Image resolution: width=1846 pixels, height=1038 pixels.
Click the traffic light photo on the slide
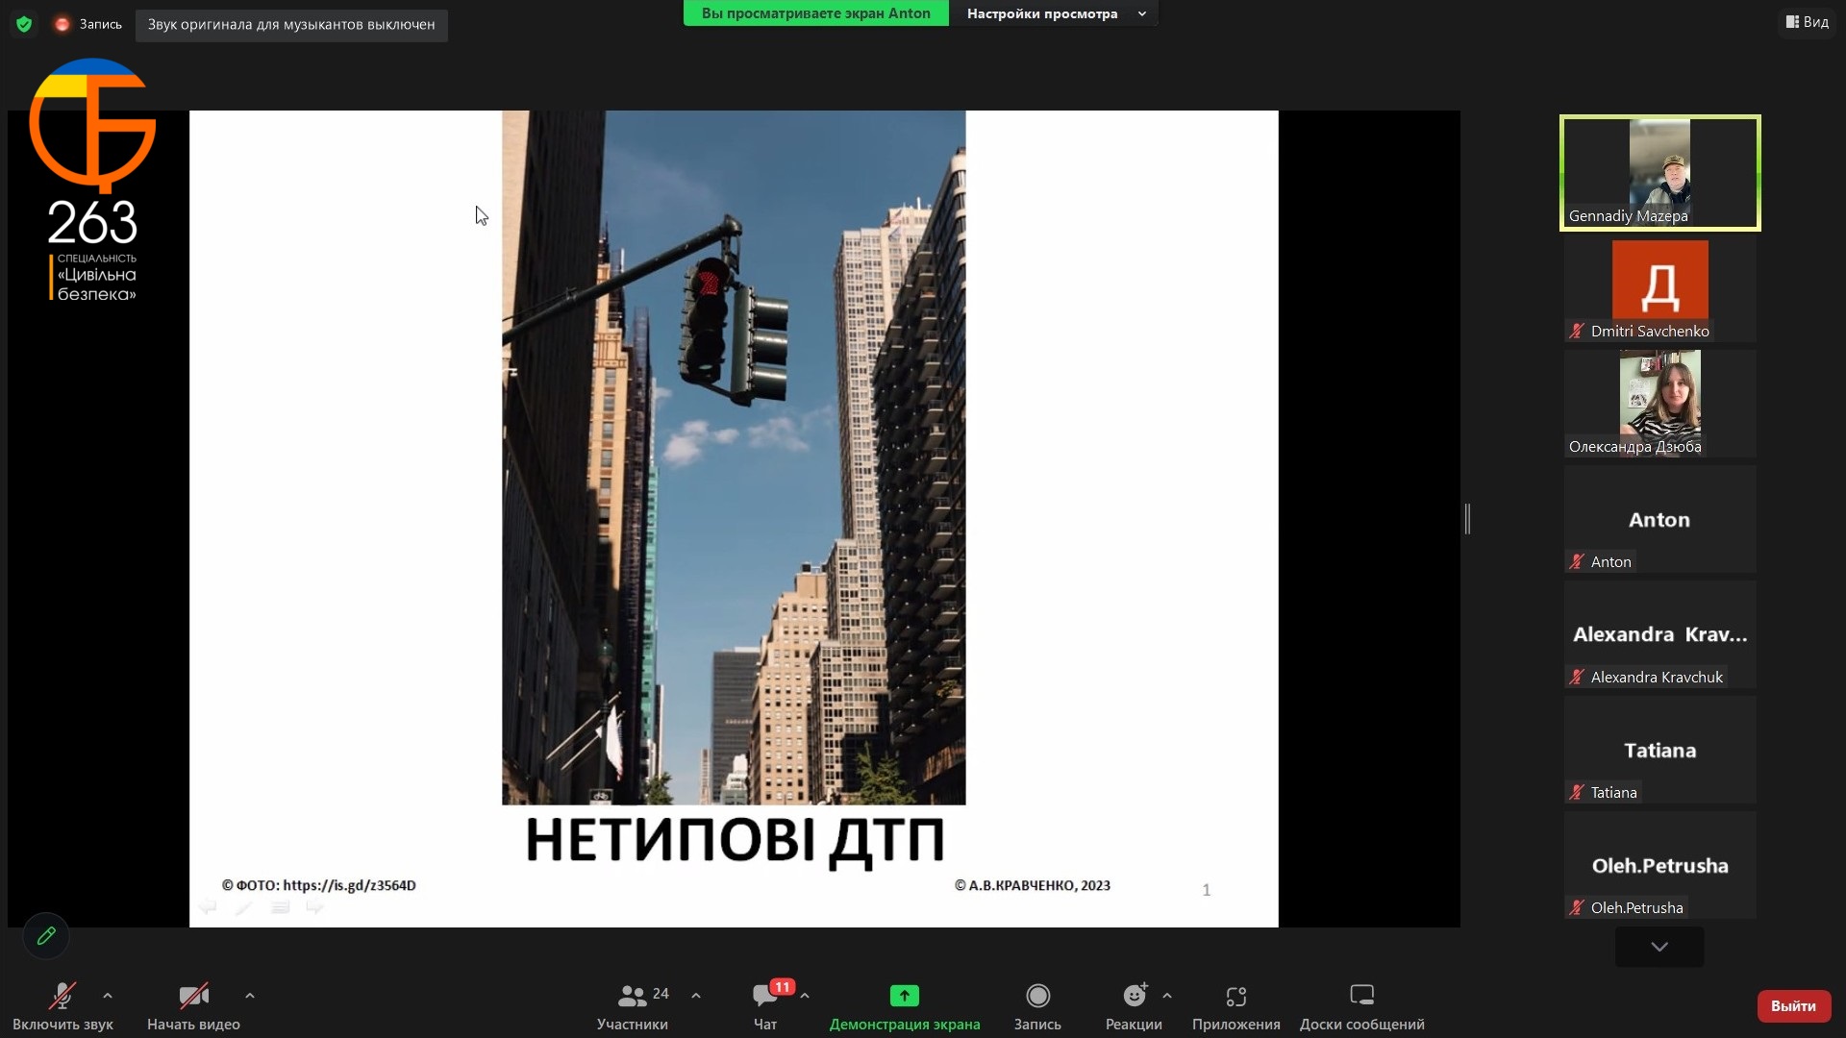[734, 457]
